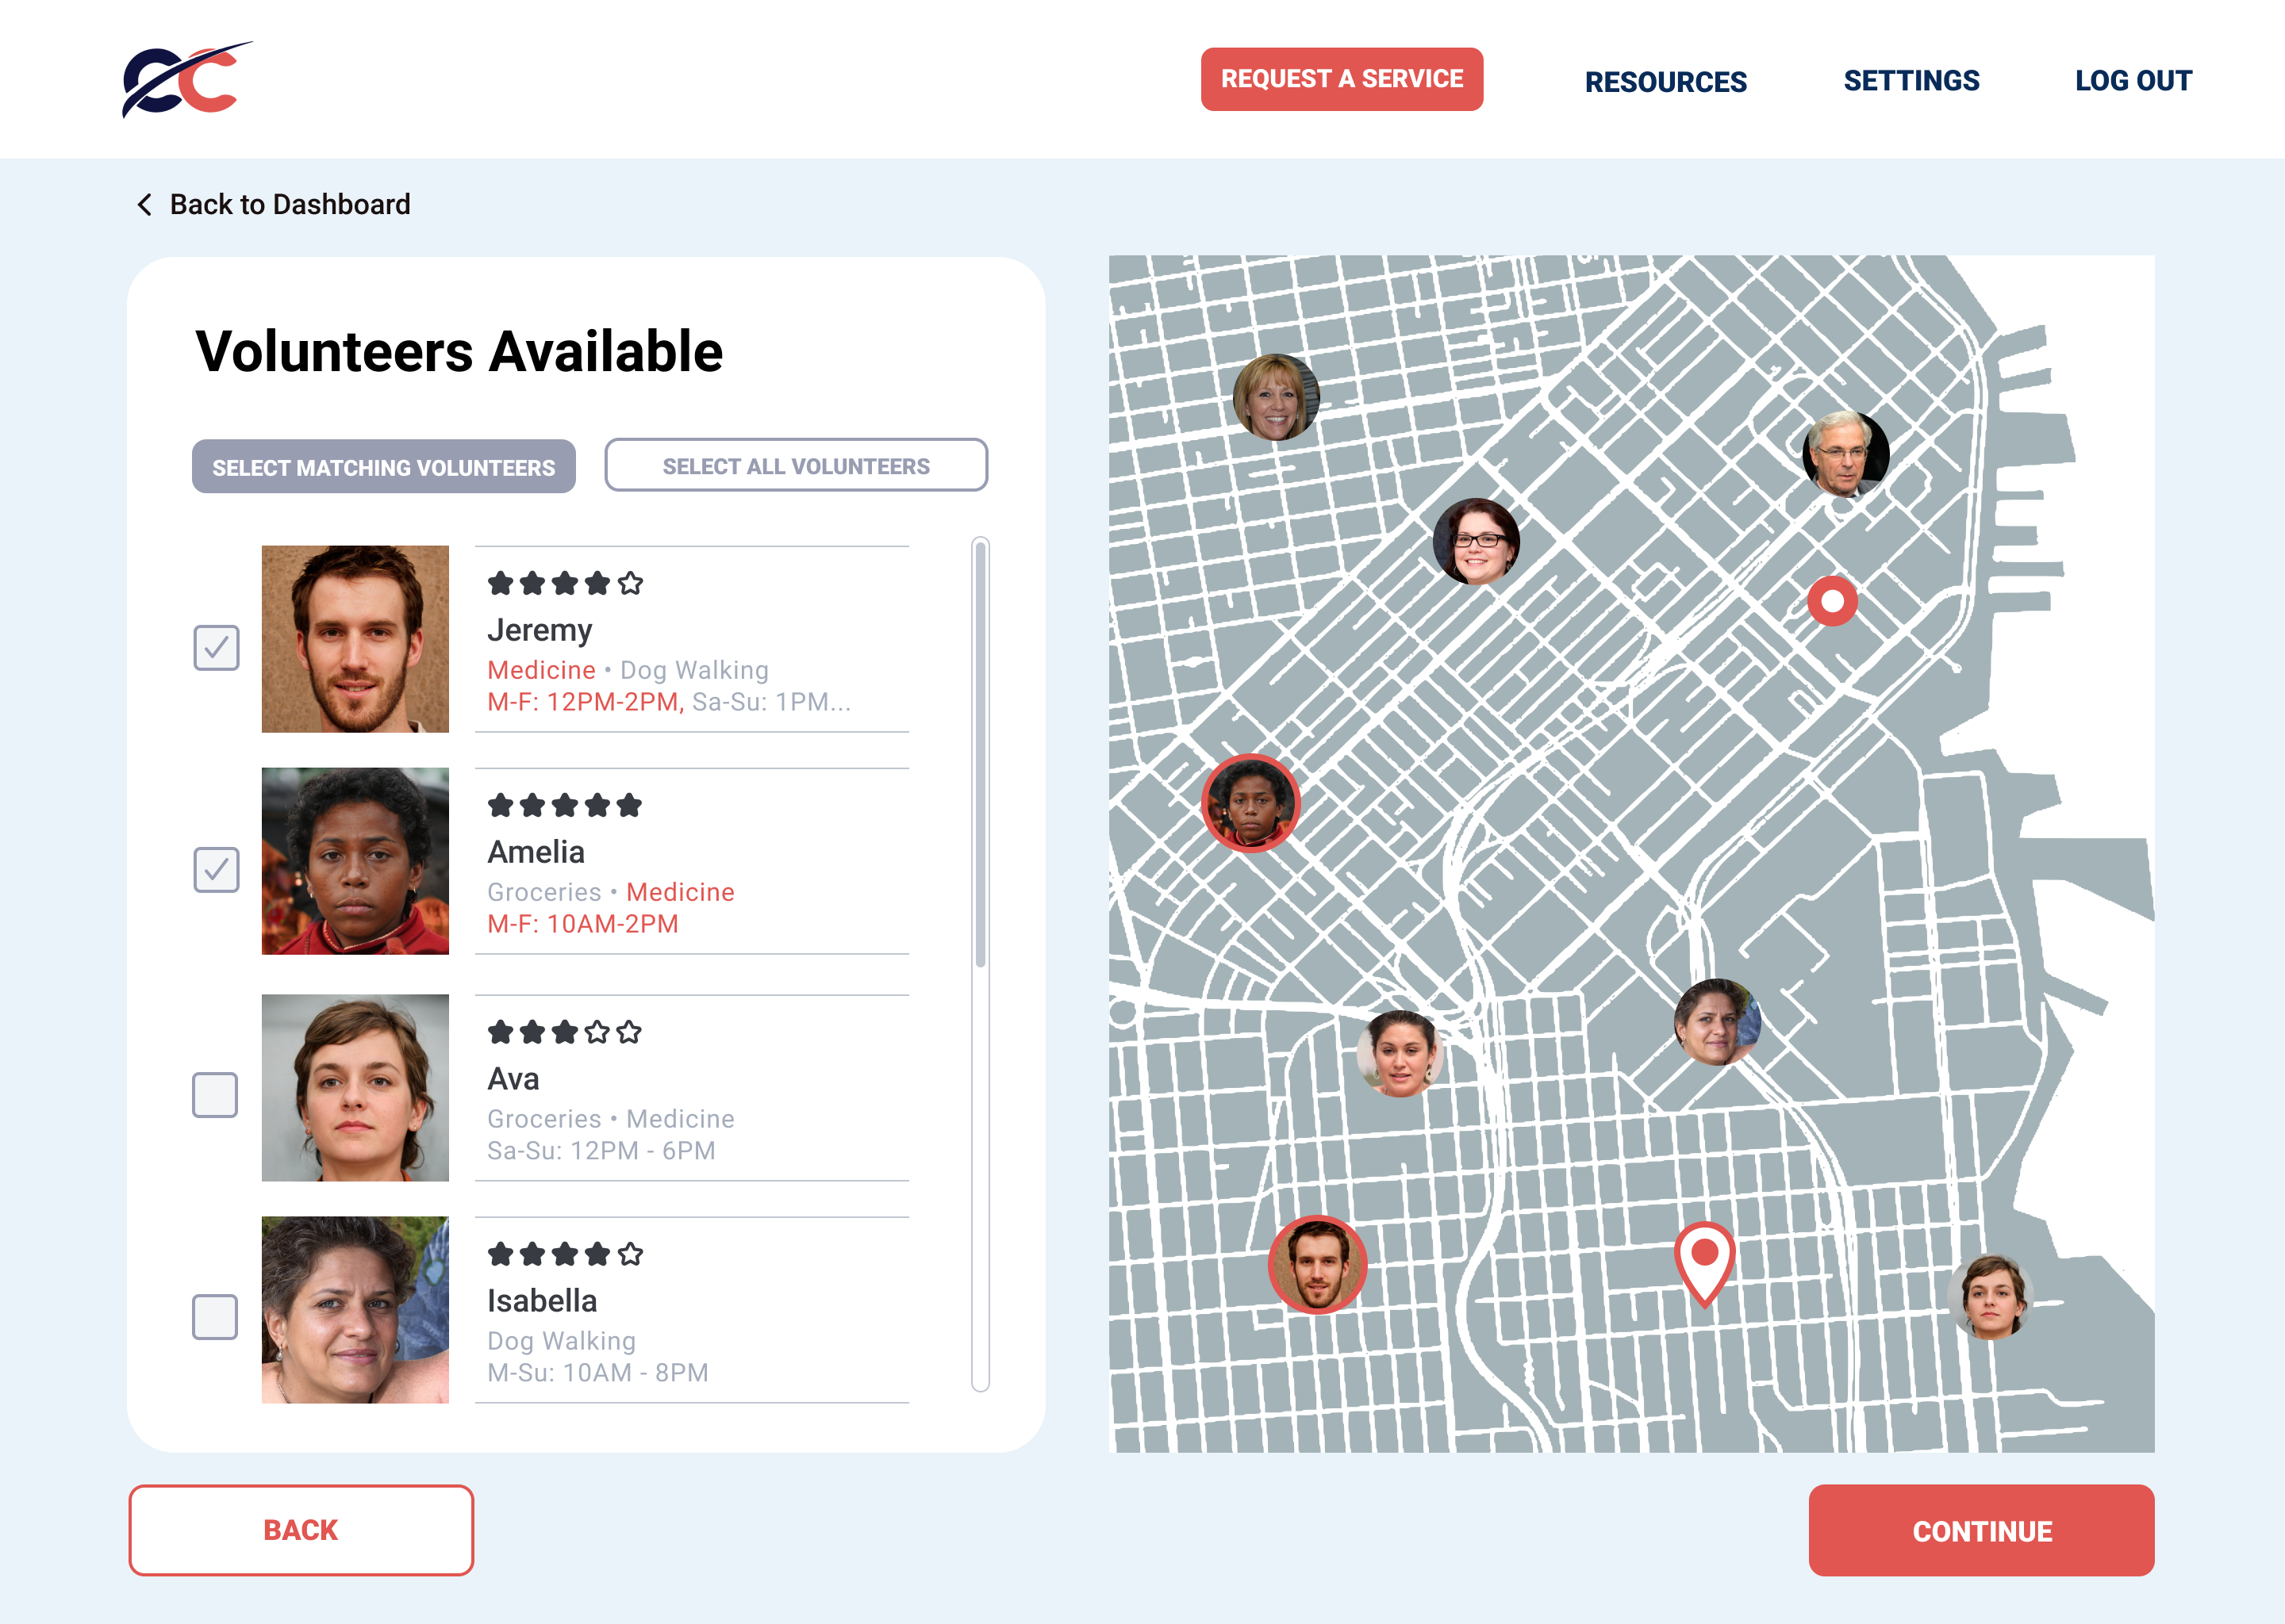This screenshot has width=2285, height=1624.
Task: Click the woman with glasses avatar on the map
Action: (1476, 541)
